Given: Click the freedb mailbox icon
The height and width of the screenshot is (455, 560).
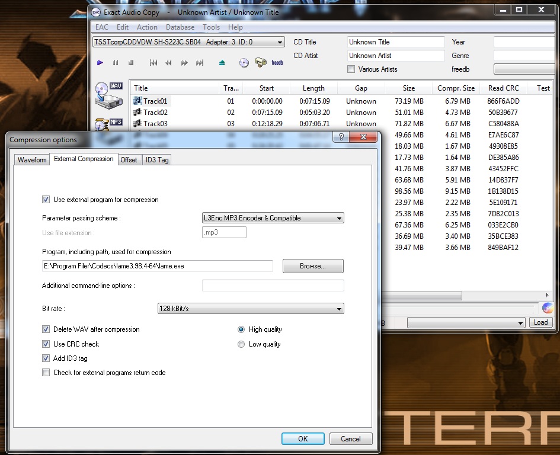Looking at the screenshot, I should (260, 62).
